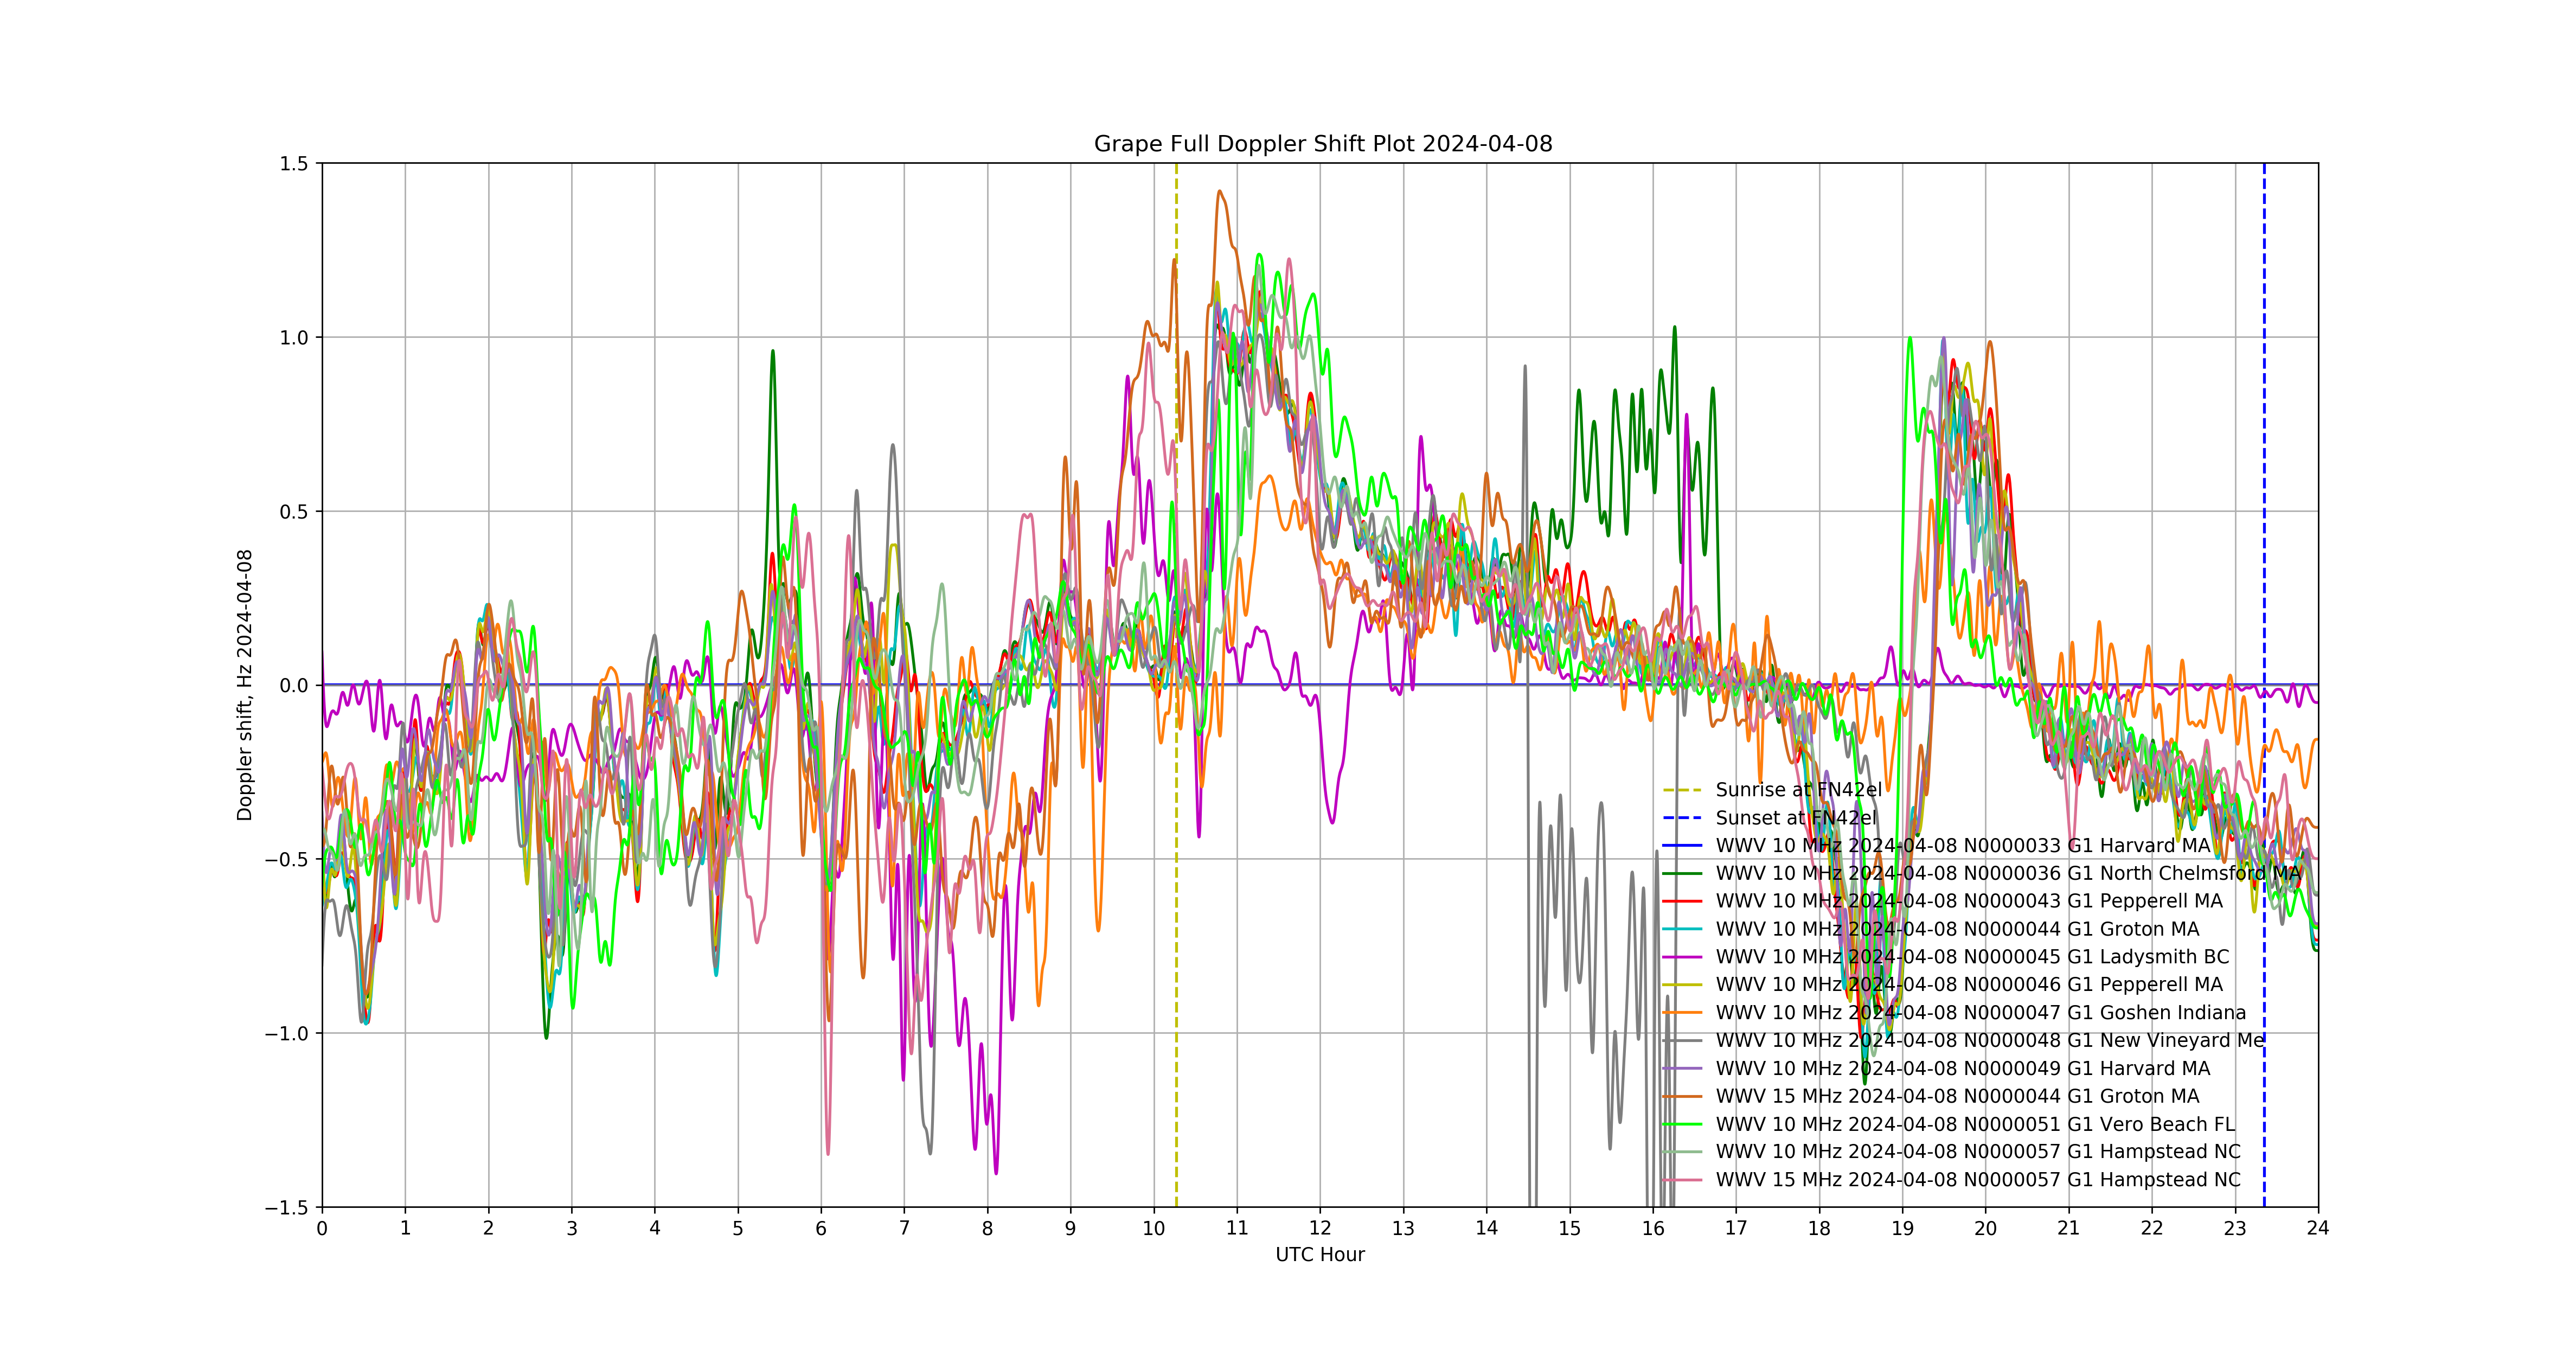The width and height of the screenshot is (2576, 1356).
Task: Click the Doppler shift y-axis label
Action: click(x=245, y=685)
